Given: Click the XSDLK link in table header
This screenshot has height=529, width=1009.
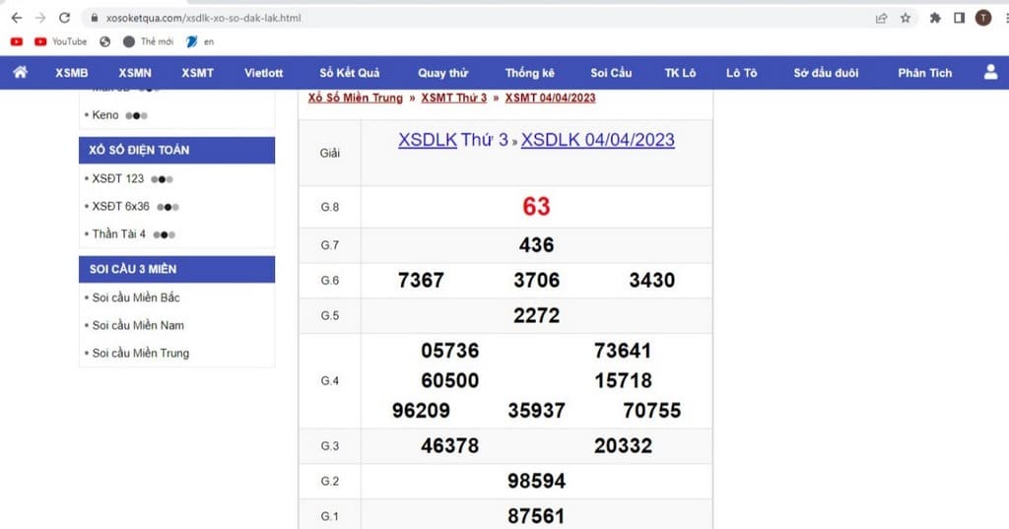Looking at the screenshot, I should [x=428, y=140].
